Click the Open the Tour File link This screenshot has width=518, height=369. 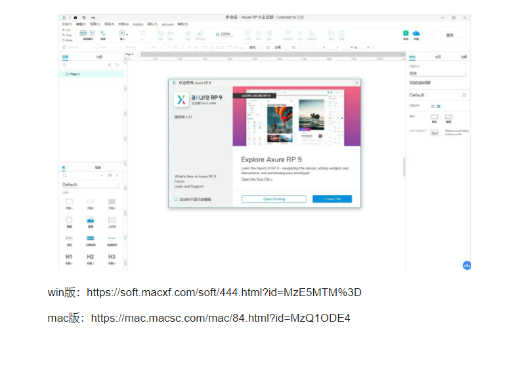tap(257, 179)
